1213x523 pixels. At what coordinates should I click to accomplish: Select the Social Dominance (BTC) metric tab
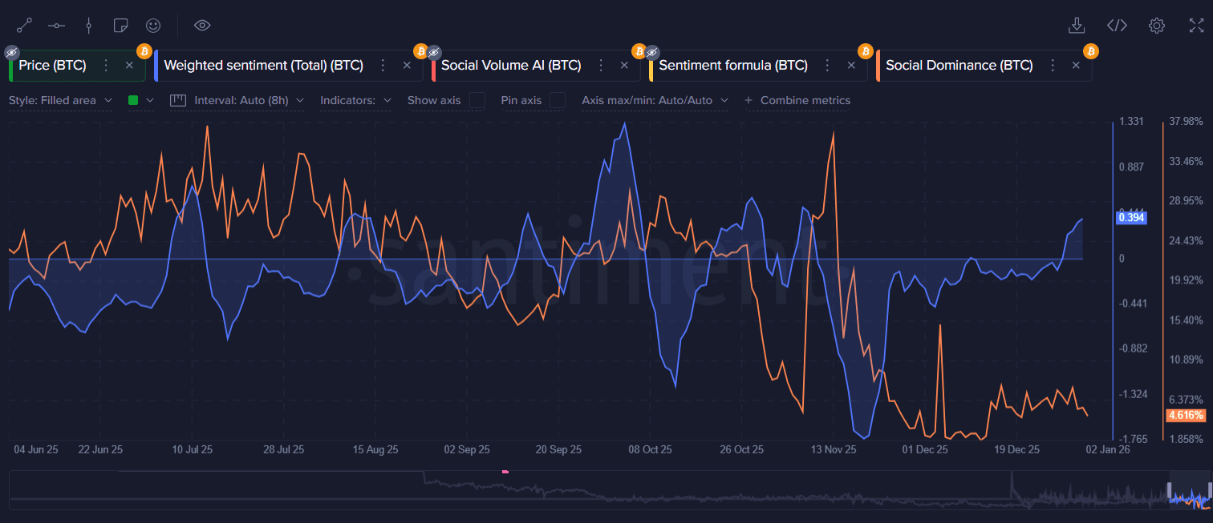coord(959,66)
